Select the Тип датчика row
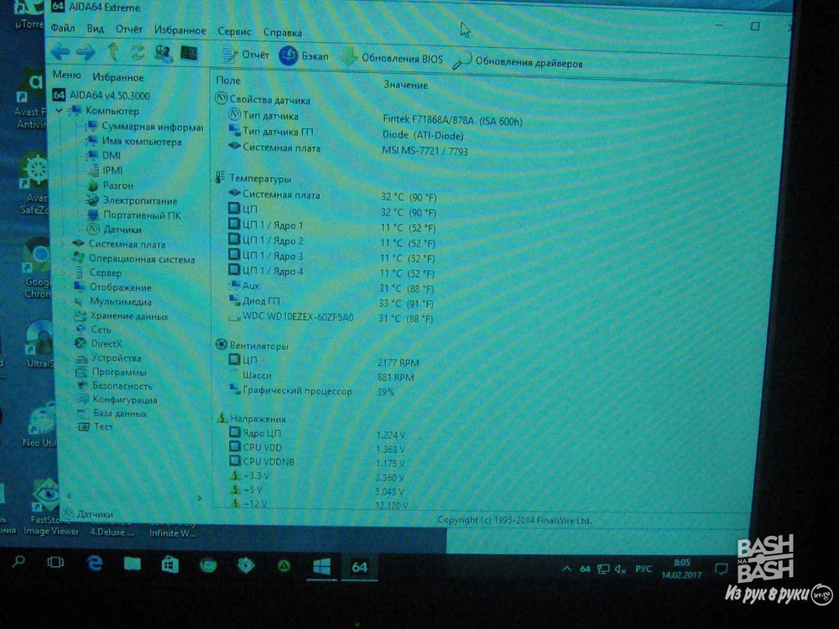This screenshot has height=629, width=839. (x=374, y=117)
